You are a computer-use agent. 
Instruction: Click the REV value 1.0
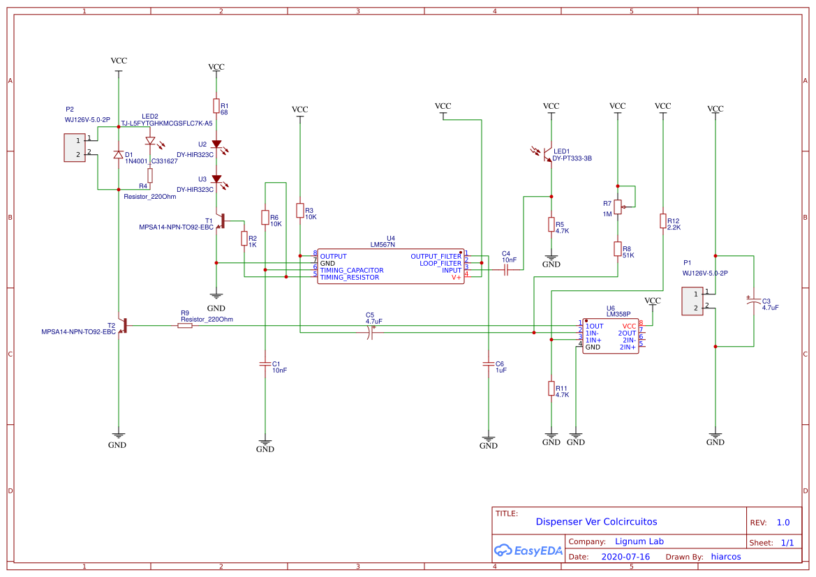[x=783, y=522]
